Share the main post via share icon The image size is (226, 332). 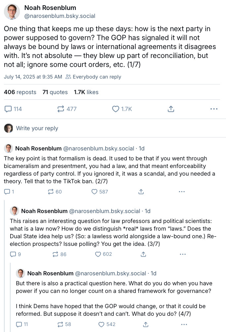tap(171, 109)
